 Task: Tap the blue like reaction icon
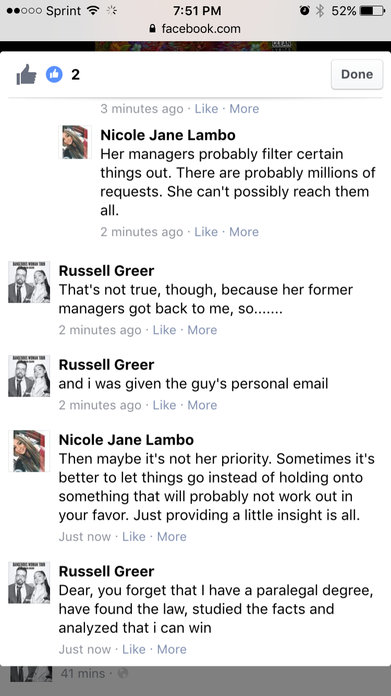(x=54, y=75)
